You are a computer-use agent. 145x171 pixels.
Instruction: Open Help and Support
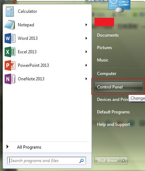113,124
